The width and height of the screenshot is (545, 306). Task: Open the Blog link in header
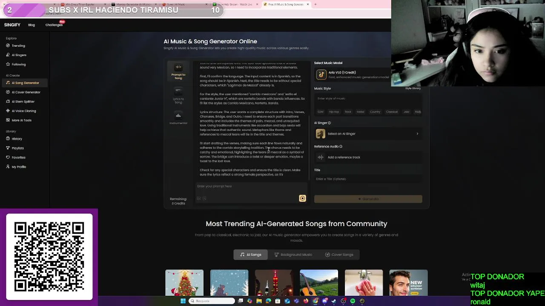(32, 25)
